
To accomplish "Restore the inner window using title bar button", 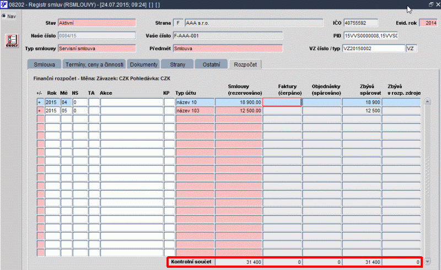I will (x=431, y=4).
